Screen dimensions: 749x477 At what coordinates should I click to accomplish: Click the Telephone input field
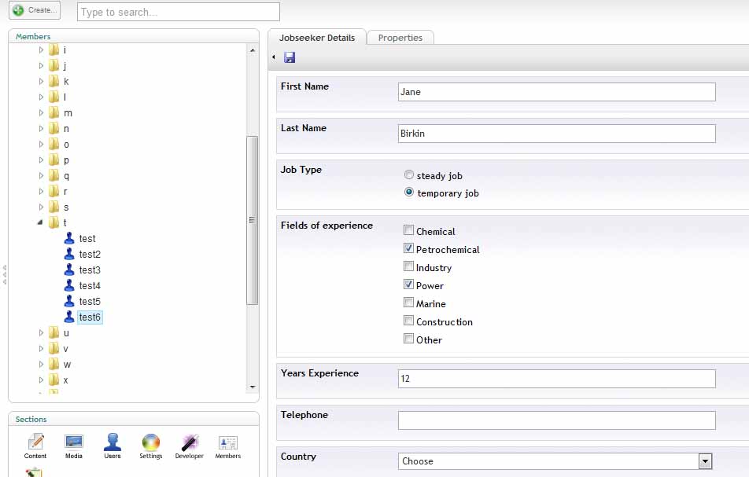tap(556, 420)
